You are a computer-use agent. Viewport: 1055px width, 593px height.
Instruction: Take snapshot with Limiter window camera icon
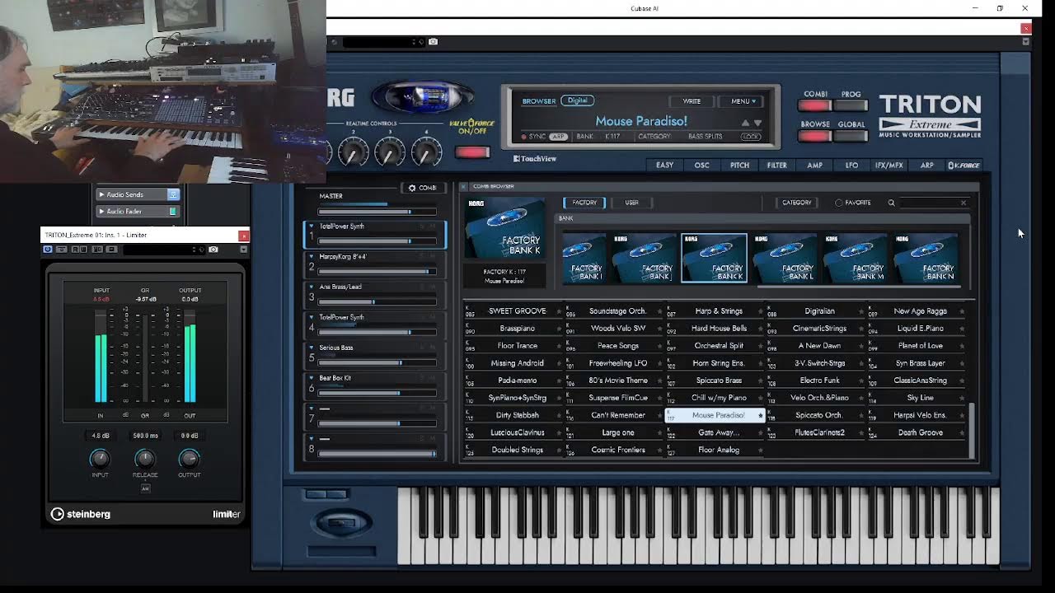tap(213, 249)
